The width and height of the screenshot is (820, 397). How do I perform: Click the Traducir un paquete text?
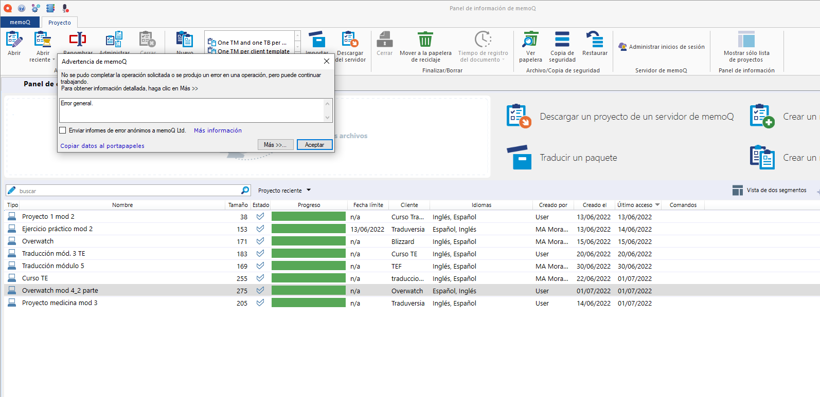[578, 158]
